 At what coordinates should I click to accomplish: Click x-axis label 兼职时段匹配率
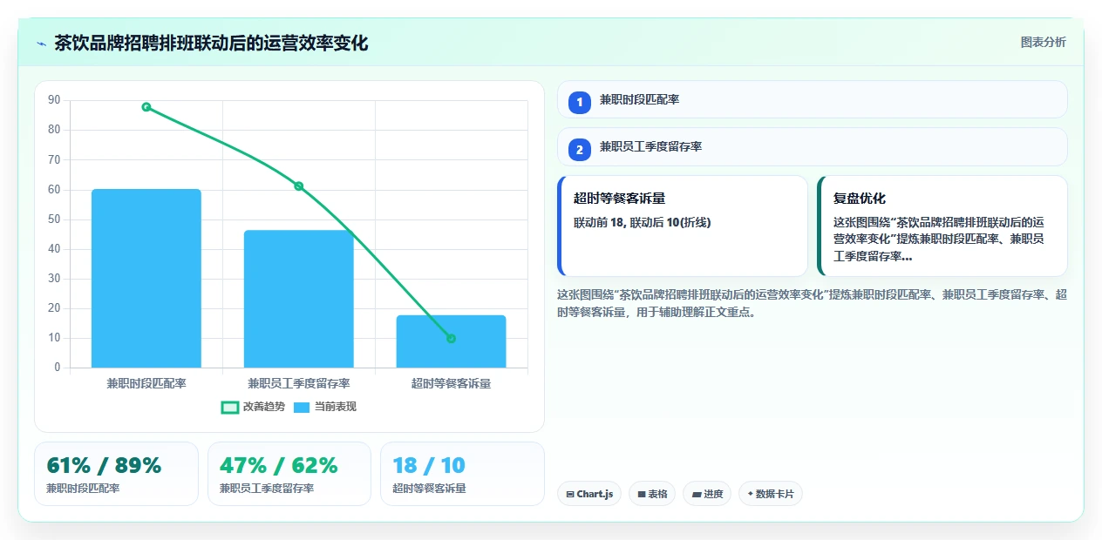tap(146, 383)
